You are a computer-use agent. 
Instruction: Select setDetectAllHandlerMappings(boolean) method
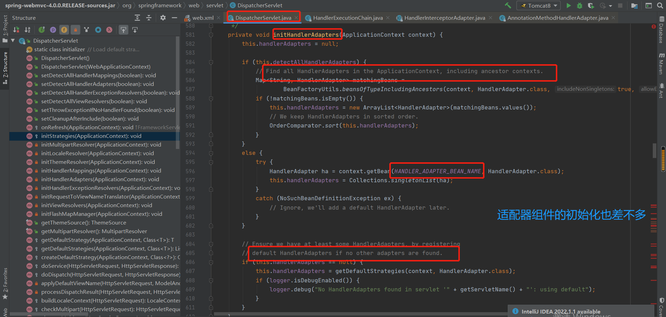(99, 76)
